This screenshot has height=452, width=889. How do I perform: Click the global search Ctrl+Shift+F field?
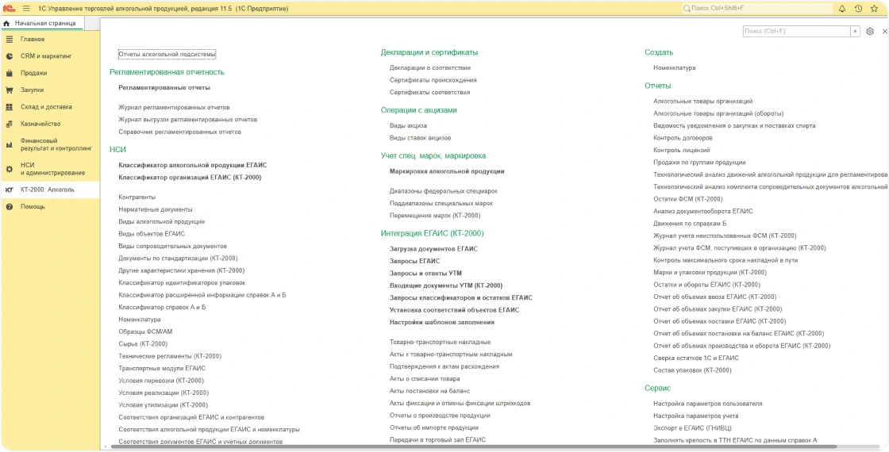pyautogui.click(x=756, y=9)
